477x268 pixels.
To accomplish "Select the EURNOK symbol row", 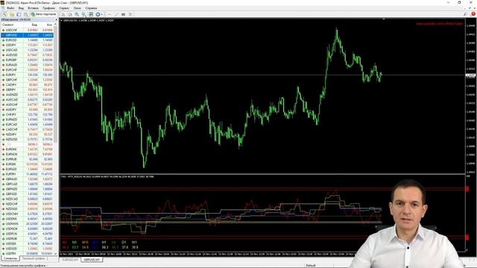I will tap(28, 154).
